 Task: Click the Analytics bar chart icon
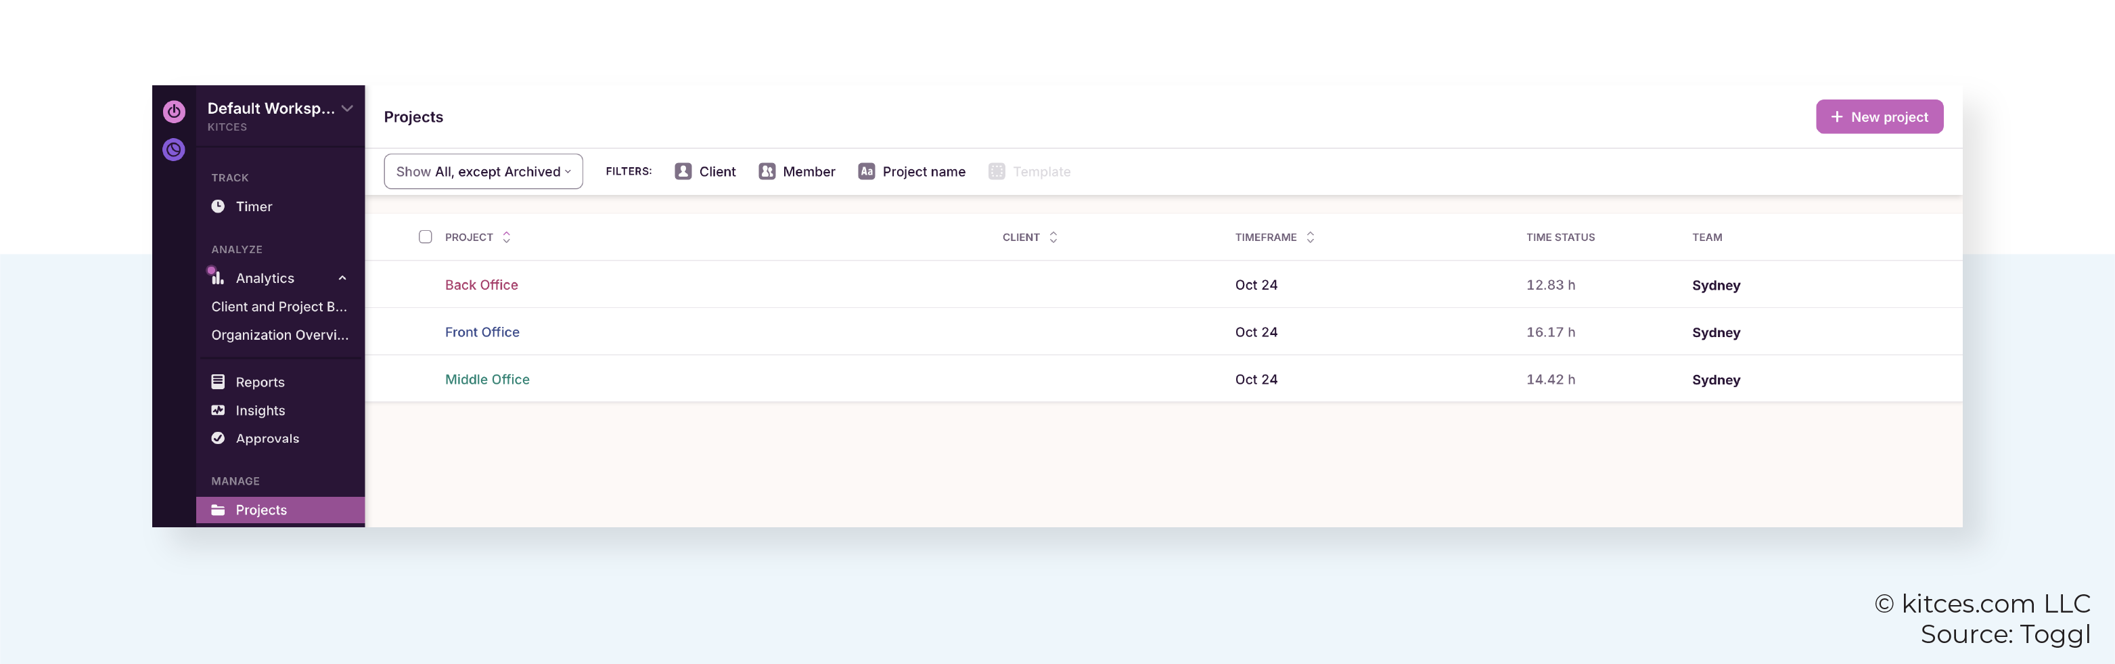[x=218, y=278]
